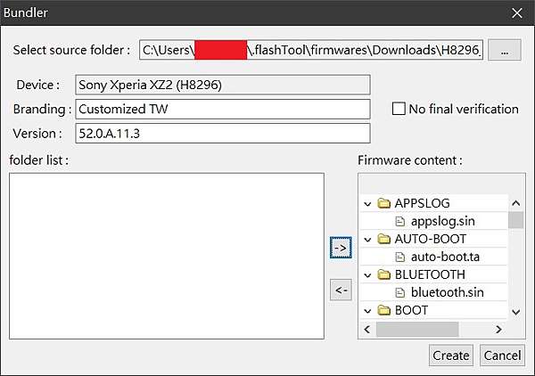535x376 pixels.
Task: Click the BOOT folder icon
Action: click(383, 310)
